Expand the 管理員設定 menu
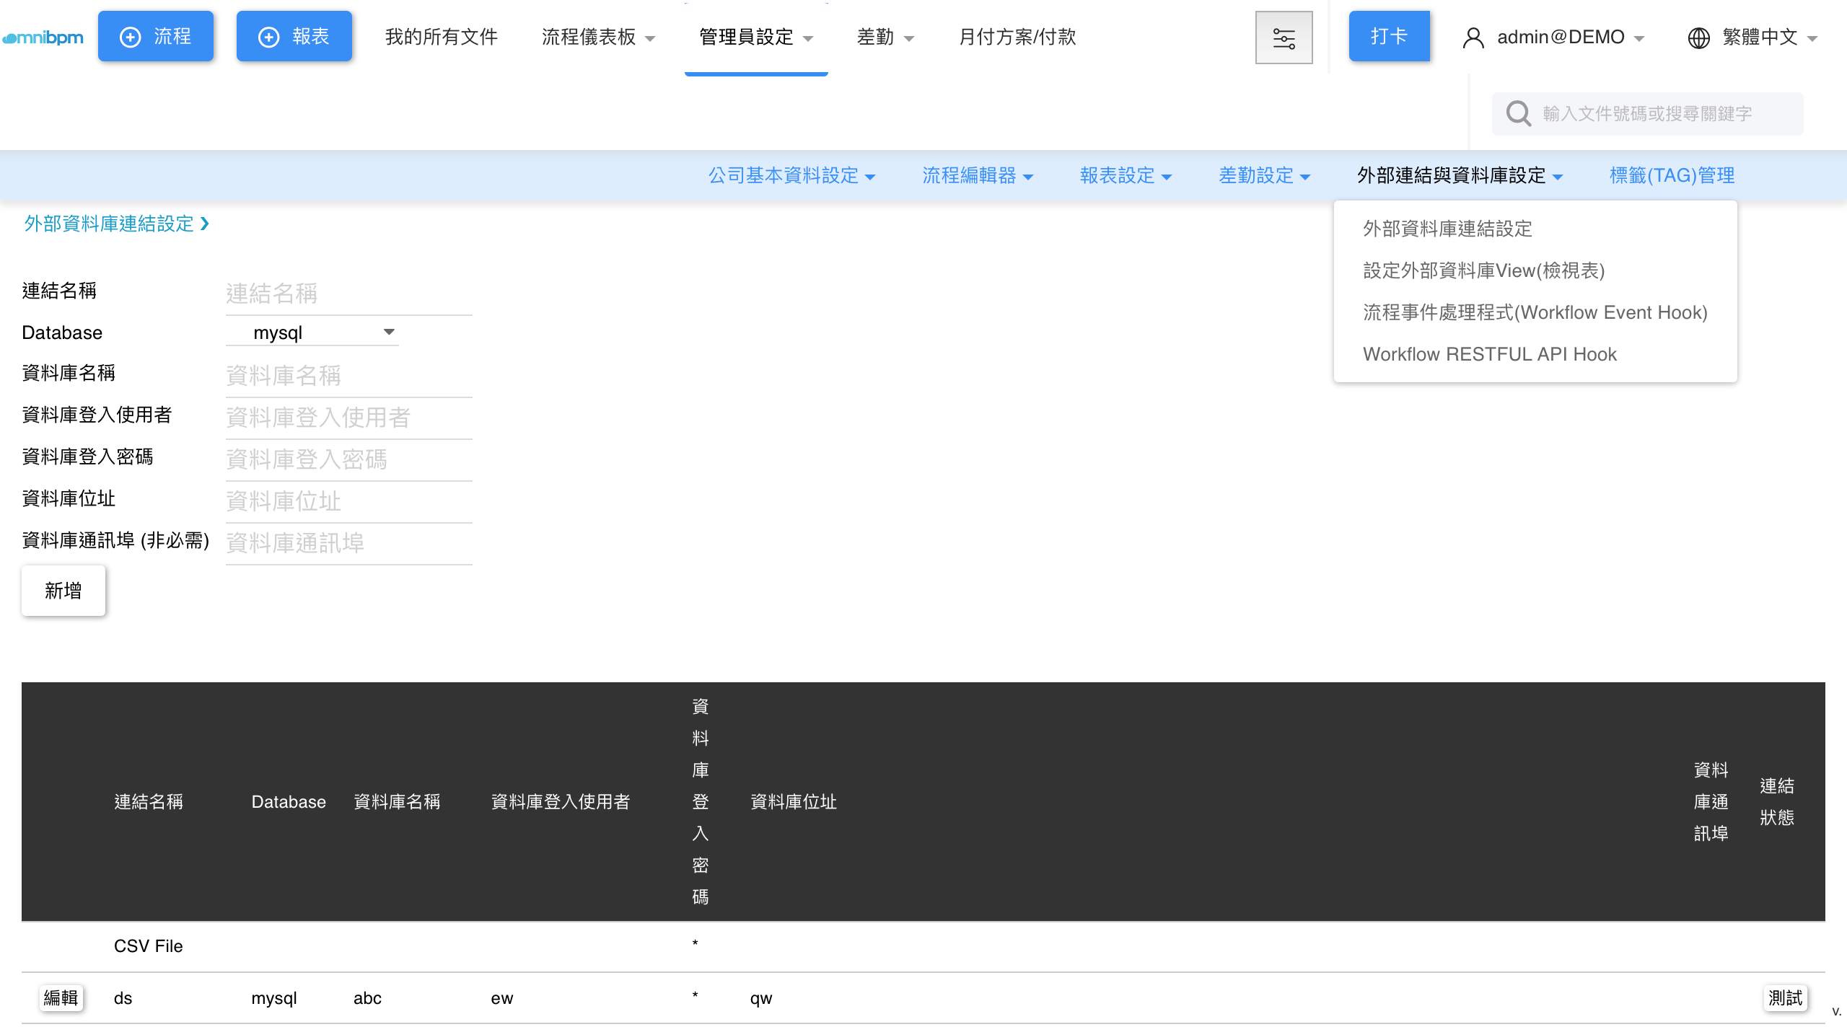The width and height of the screenshot is (1847, 1027). [x=755, y=37]
